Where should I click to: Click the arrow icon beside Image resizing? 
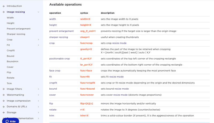pyautogui.click(x=3, y=12)
